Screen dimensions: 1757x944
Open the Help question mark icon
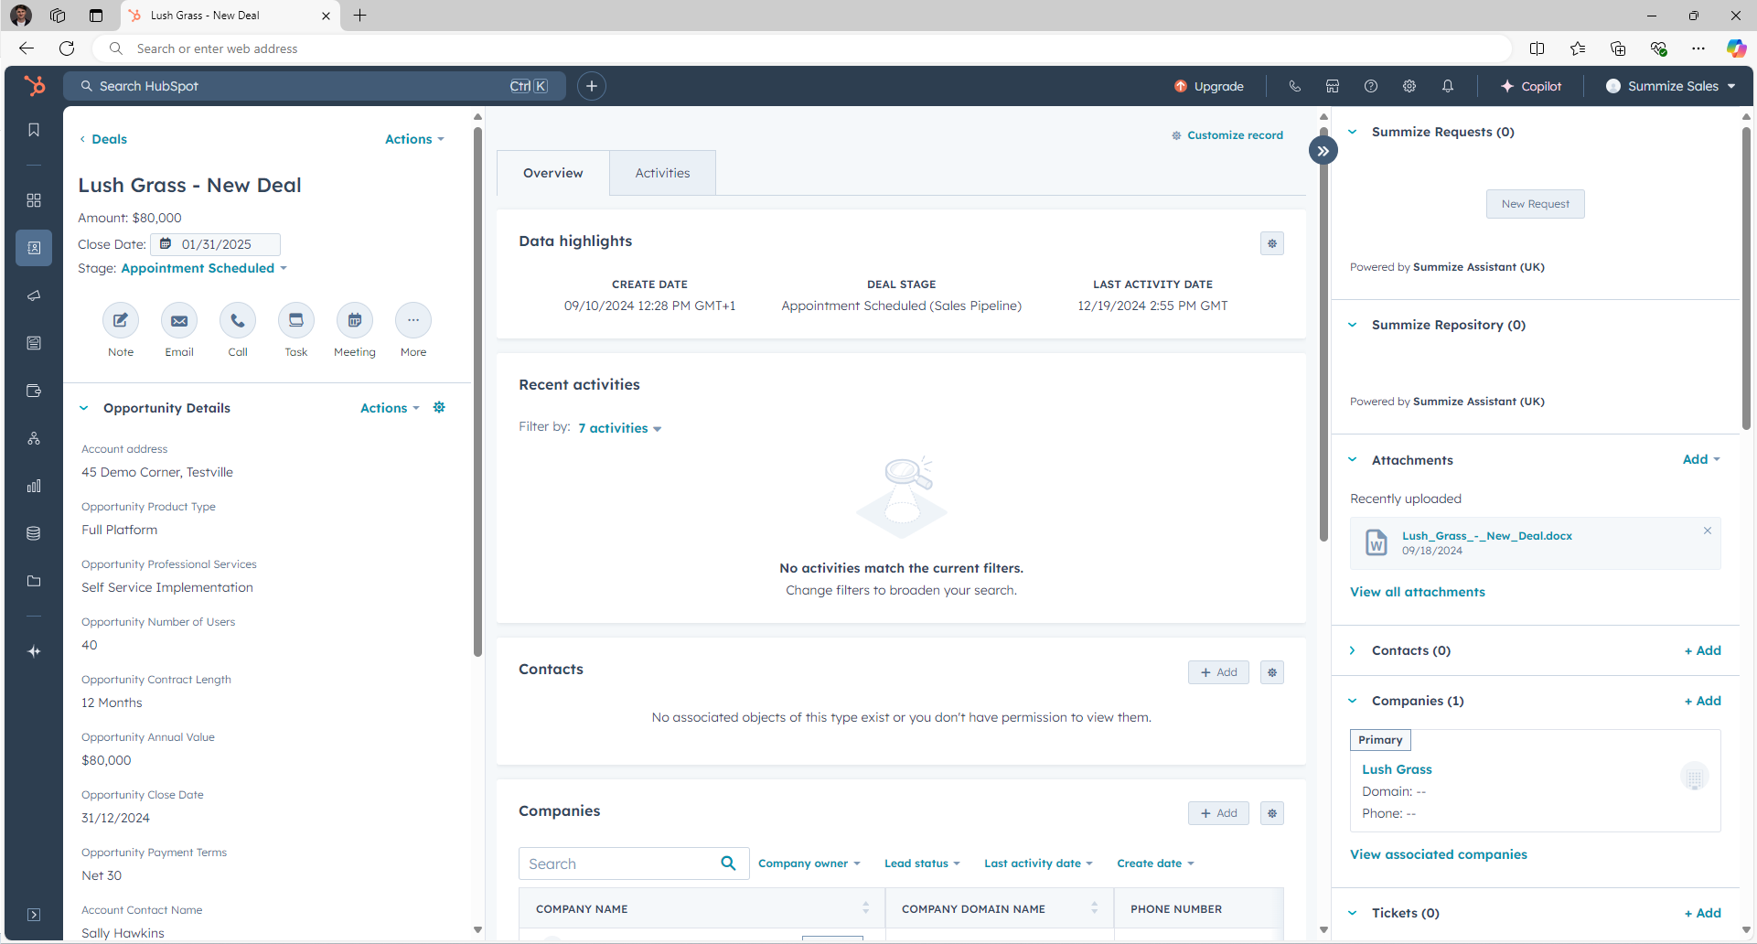click(x=1371, y=86)
